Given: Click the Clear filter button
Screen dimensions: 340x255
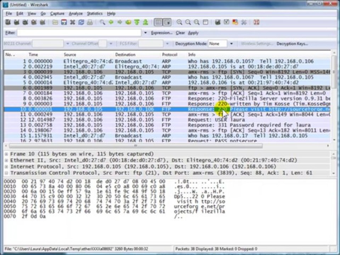Looking at the screenshot, I should [x=180, y=33].
